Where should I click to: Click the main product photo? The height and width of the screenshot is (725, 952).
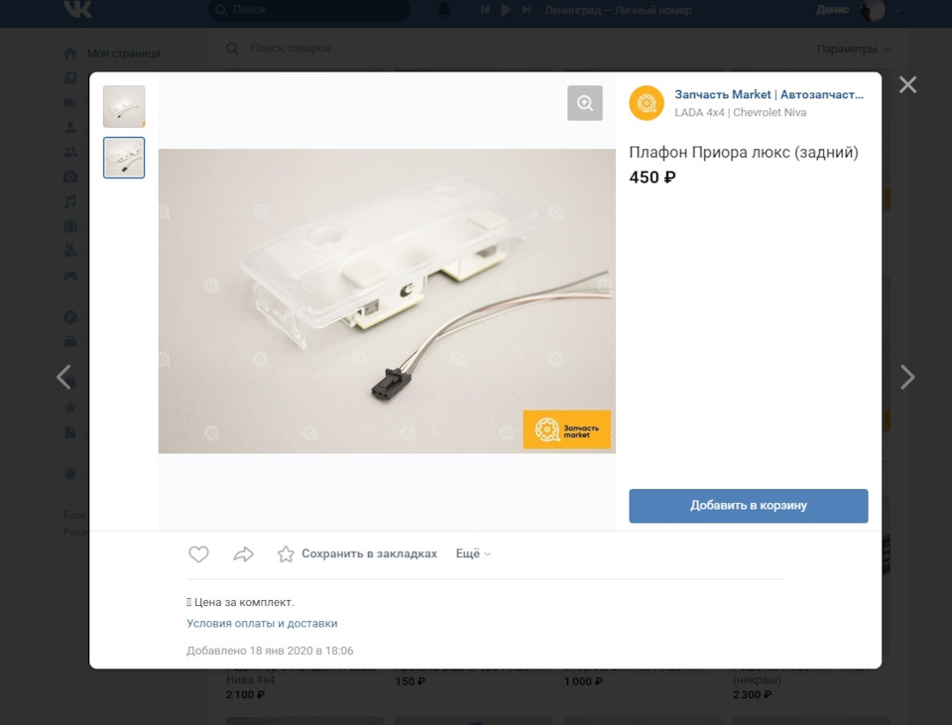(x=387, y=302)
